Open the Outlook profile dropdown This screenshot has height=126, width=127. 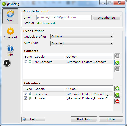[x=82, y=36]
